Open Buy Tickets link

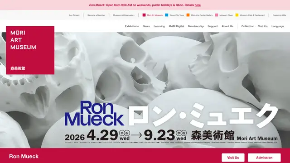74,15
